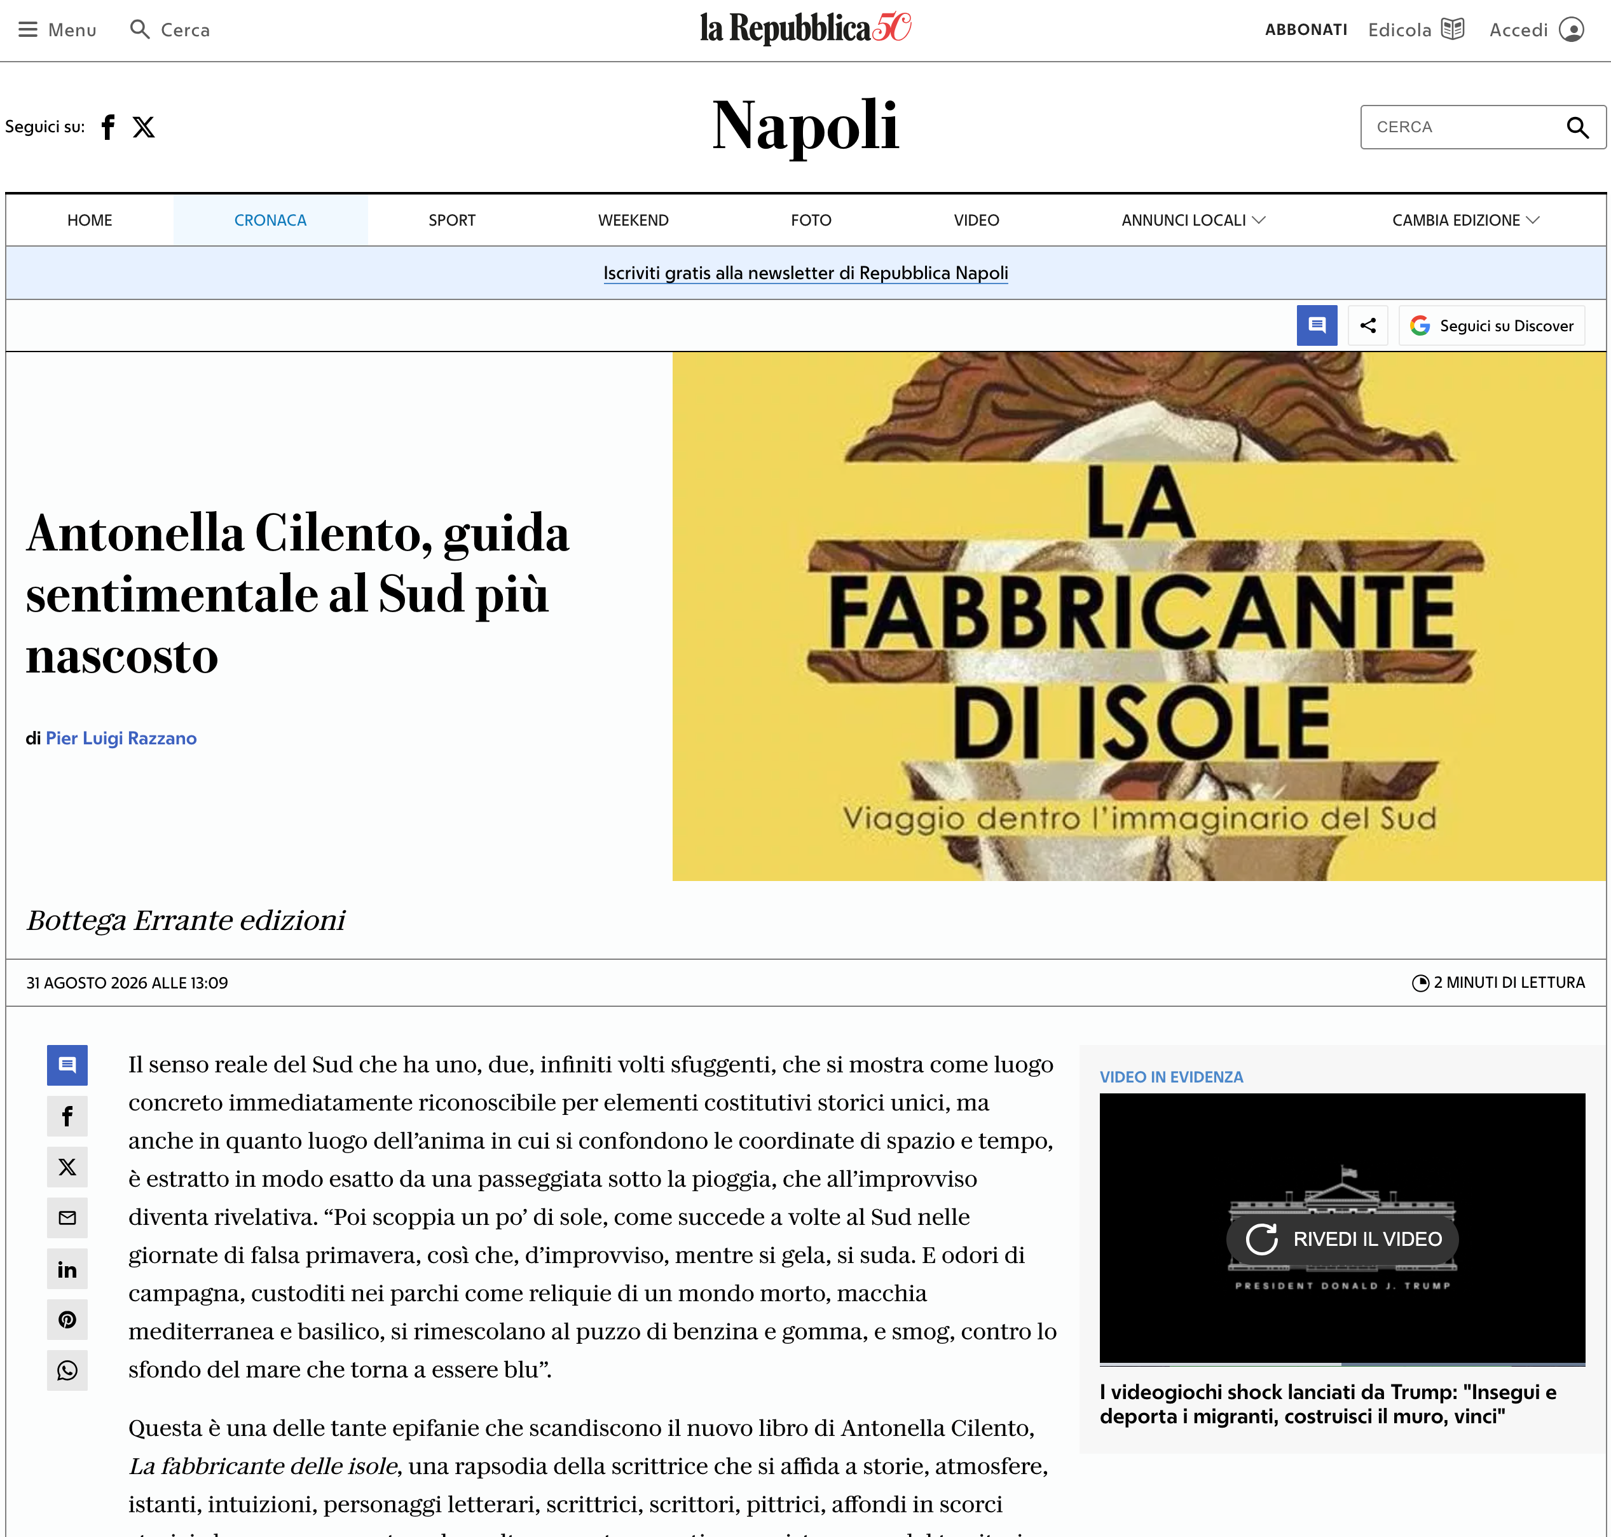Open the SPORT tab
Screen dimensions: 1611x1537
click(x=451, y=221)
